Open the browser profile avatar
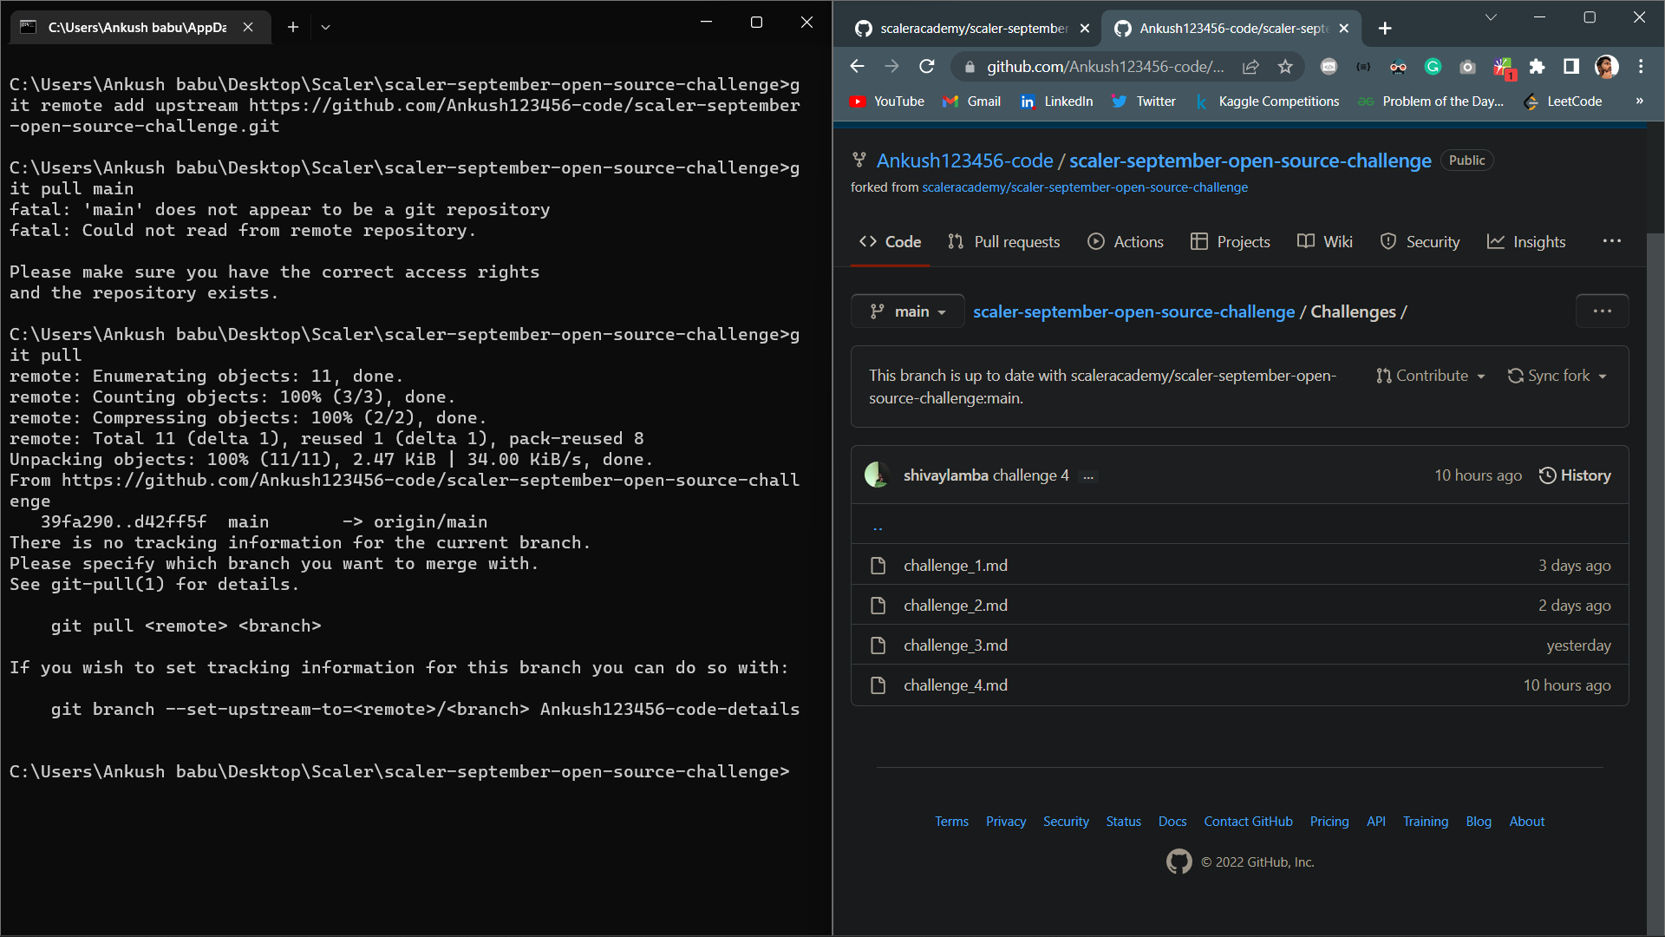Screen dimensions: 1665x937 pos(1607,67)
